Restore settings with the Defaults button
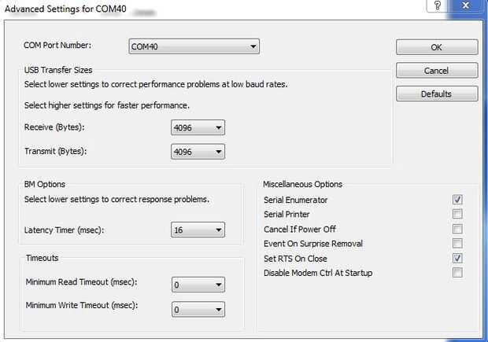The image size is (488, 342). point(437,94)
